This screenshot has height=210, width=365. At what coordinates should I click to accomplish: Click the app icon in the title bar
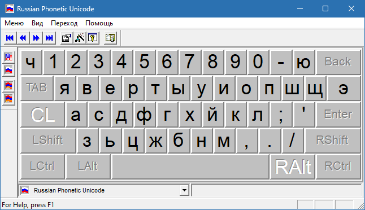(10, 9)
